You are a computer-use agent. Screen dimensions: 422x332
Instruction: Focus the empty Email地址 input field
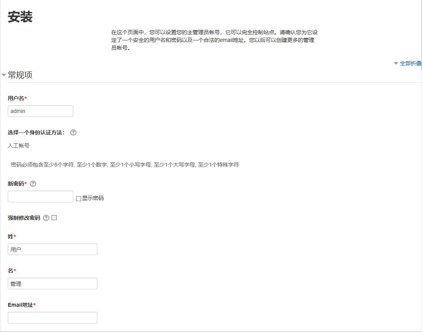click(x=52, y=317)
